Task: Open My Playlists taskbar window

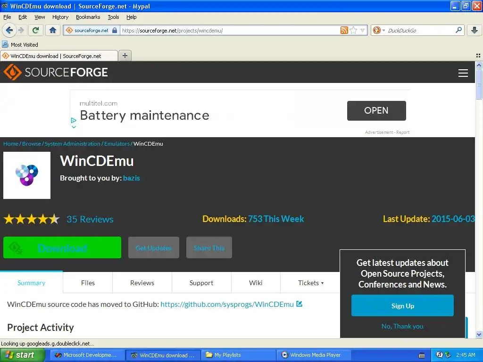Action: tap(237, 355)
